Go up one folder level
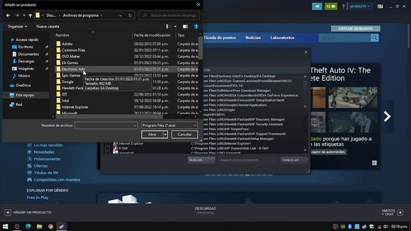Viewport: 411px width, 231px height. click(30, 15)
